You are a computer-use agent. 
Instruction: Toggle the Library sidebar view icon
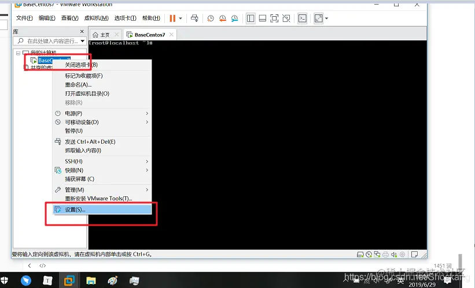click(x=251, y=18)
